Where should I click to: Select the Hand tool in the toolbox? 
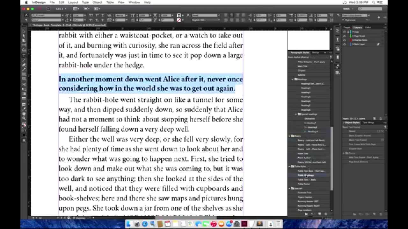coord(24,114)
